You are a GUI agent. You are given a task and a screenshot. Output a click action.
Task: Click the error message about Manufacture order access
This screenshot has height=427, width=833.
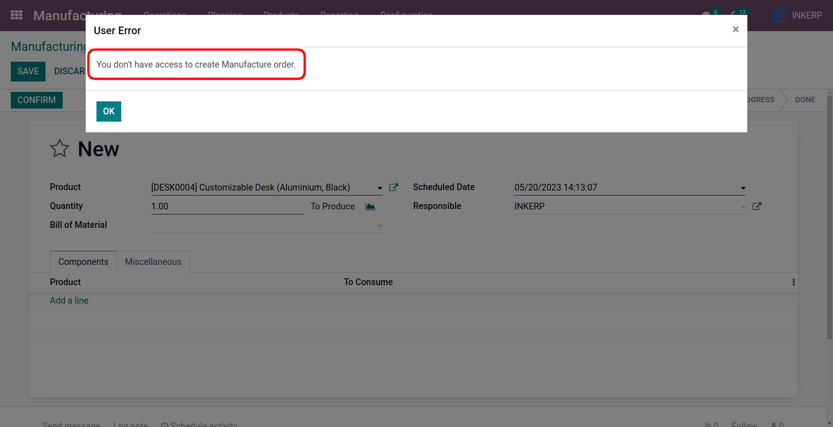click(x=196, y=64)
